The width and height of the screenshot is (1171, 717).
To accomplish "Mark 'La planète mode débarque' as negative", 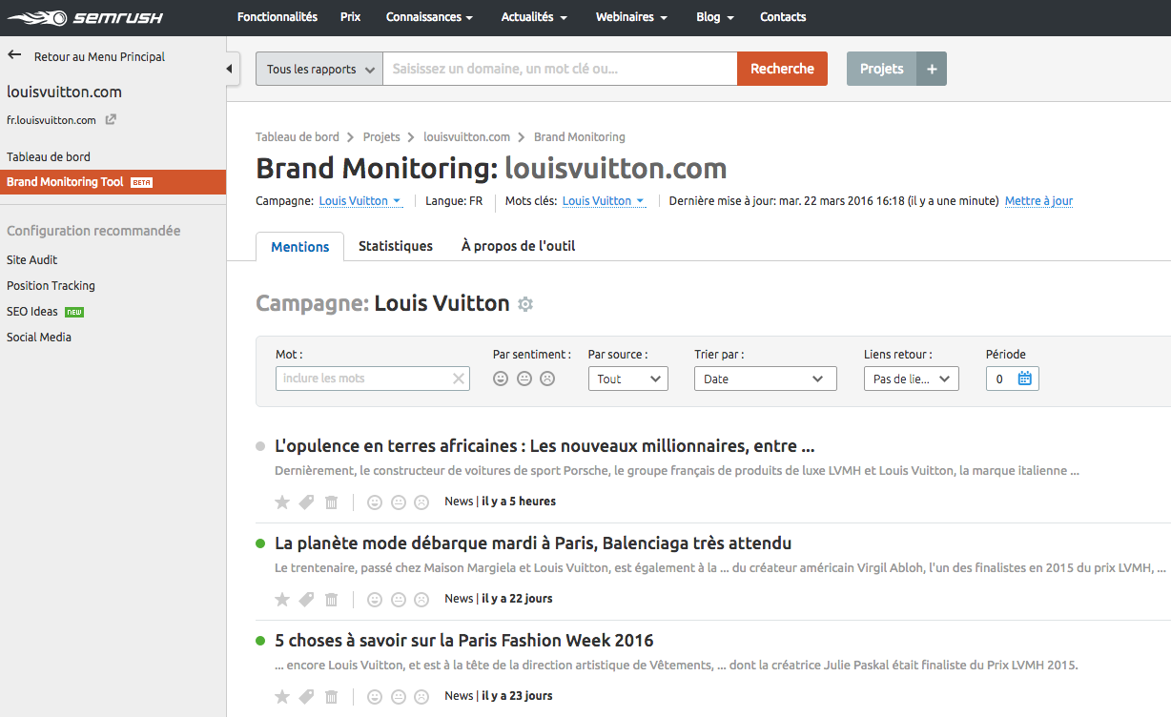I will click(421, 599).
